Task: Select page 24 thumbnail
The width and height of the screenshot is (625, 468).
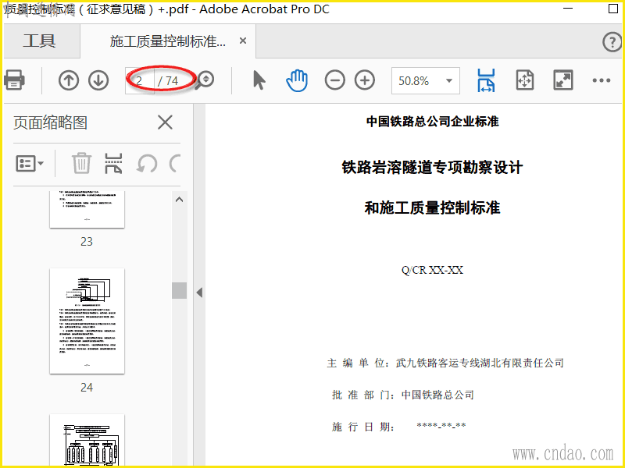Action: tap(87, 321)
